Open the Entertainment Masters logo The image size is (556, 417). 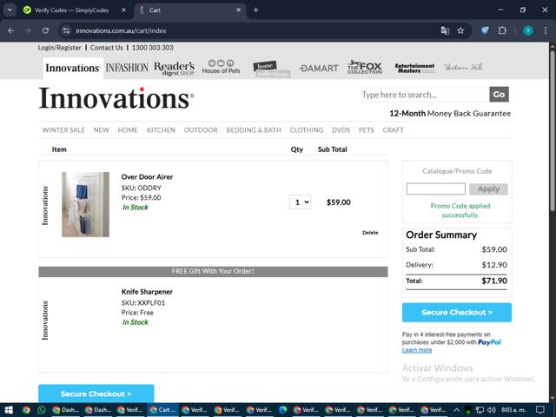[414, 68]
